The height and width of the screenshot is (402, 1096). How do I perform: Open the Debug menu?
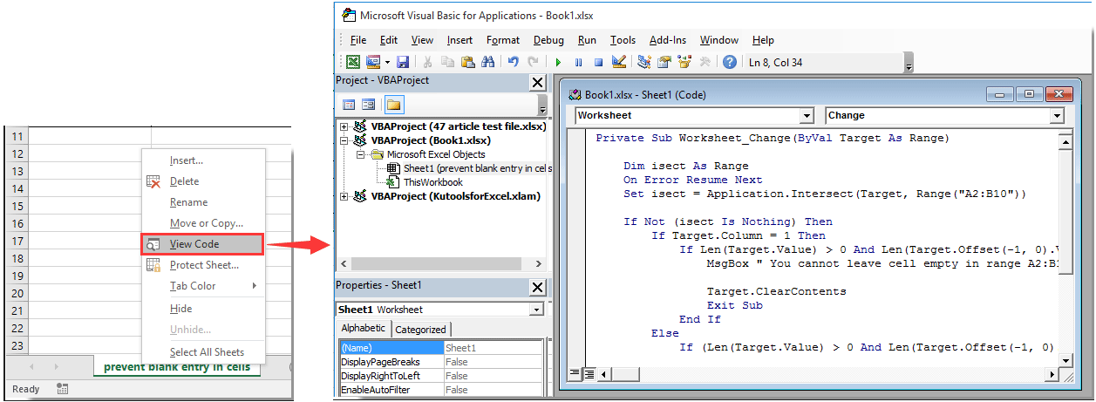pyautogui.click(x=548, y=40)
